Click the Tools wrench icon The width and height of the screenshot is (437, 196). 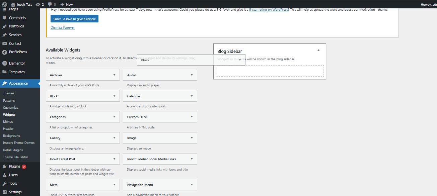click(x=4, y=183)
